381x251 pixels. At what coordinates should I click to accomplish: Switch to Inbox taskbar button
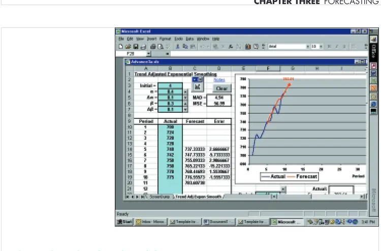click(x=151, y=222)
